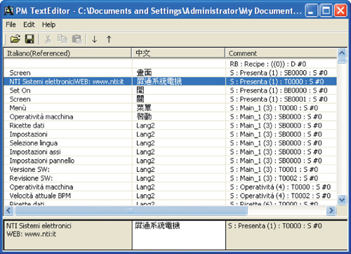Image resolution: width=351 pixels, height=254 pixels.
Task: Cut selection with the scissors icon
Action: tap(48, 39)
